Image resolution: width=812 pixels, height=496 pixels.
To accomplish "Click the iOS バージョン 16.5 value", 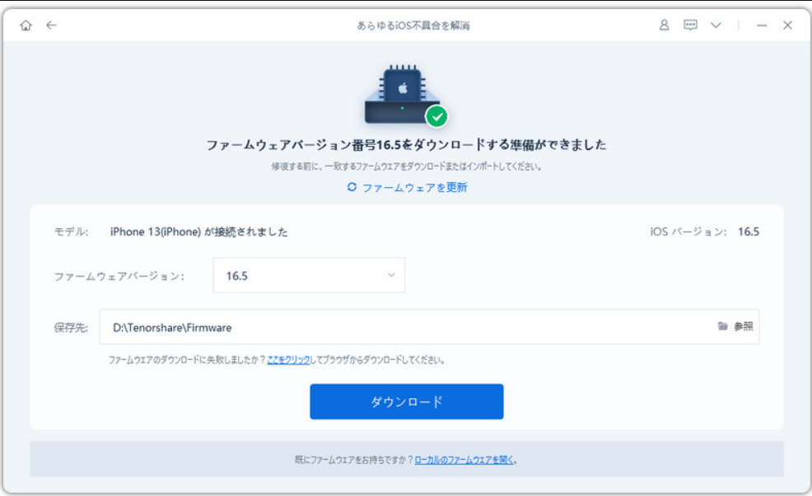I will [x=749, y=232].
